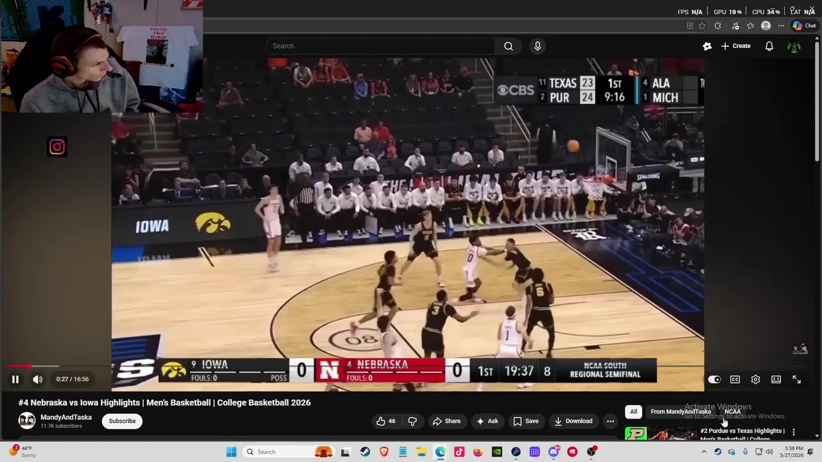Select the All filter chip
This screenshot has width=822, height=462.
tap(633, 412)
